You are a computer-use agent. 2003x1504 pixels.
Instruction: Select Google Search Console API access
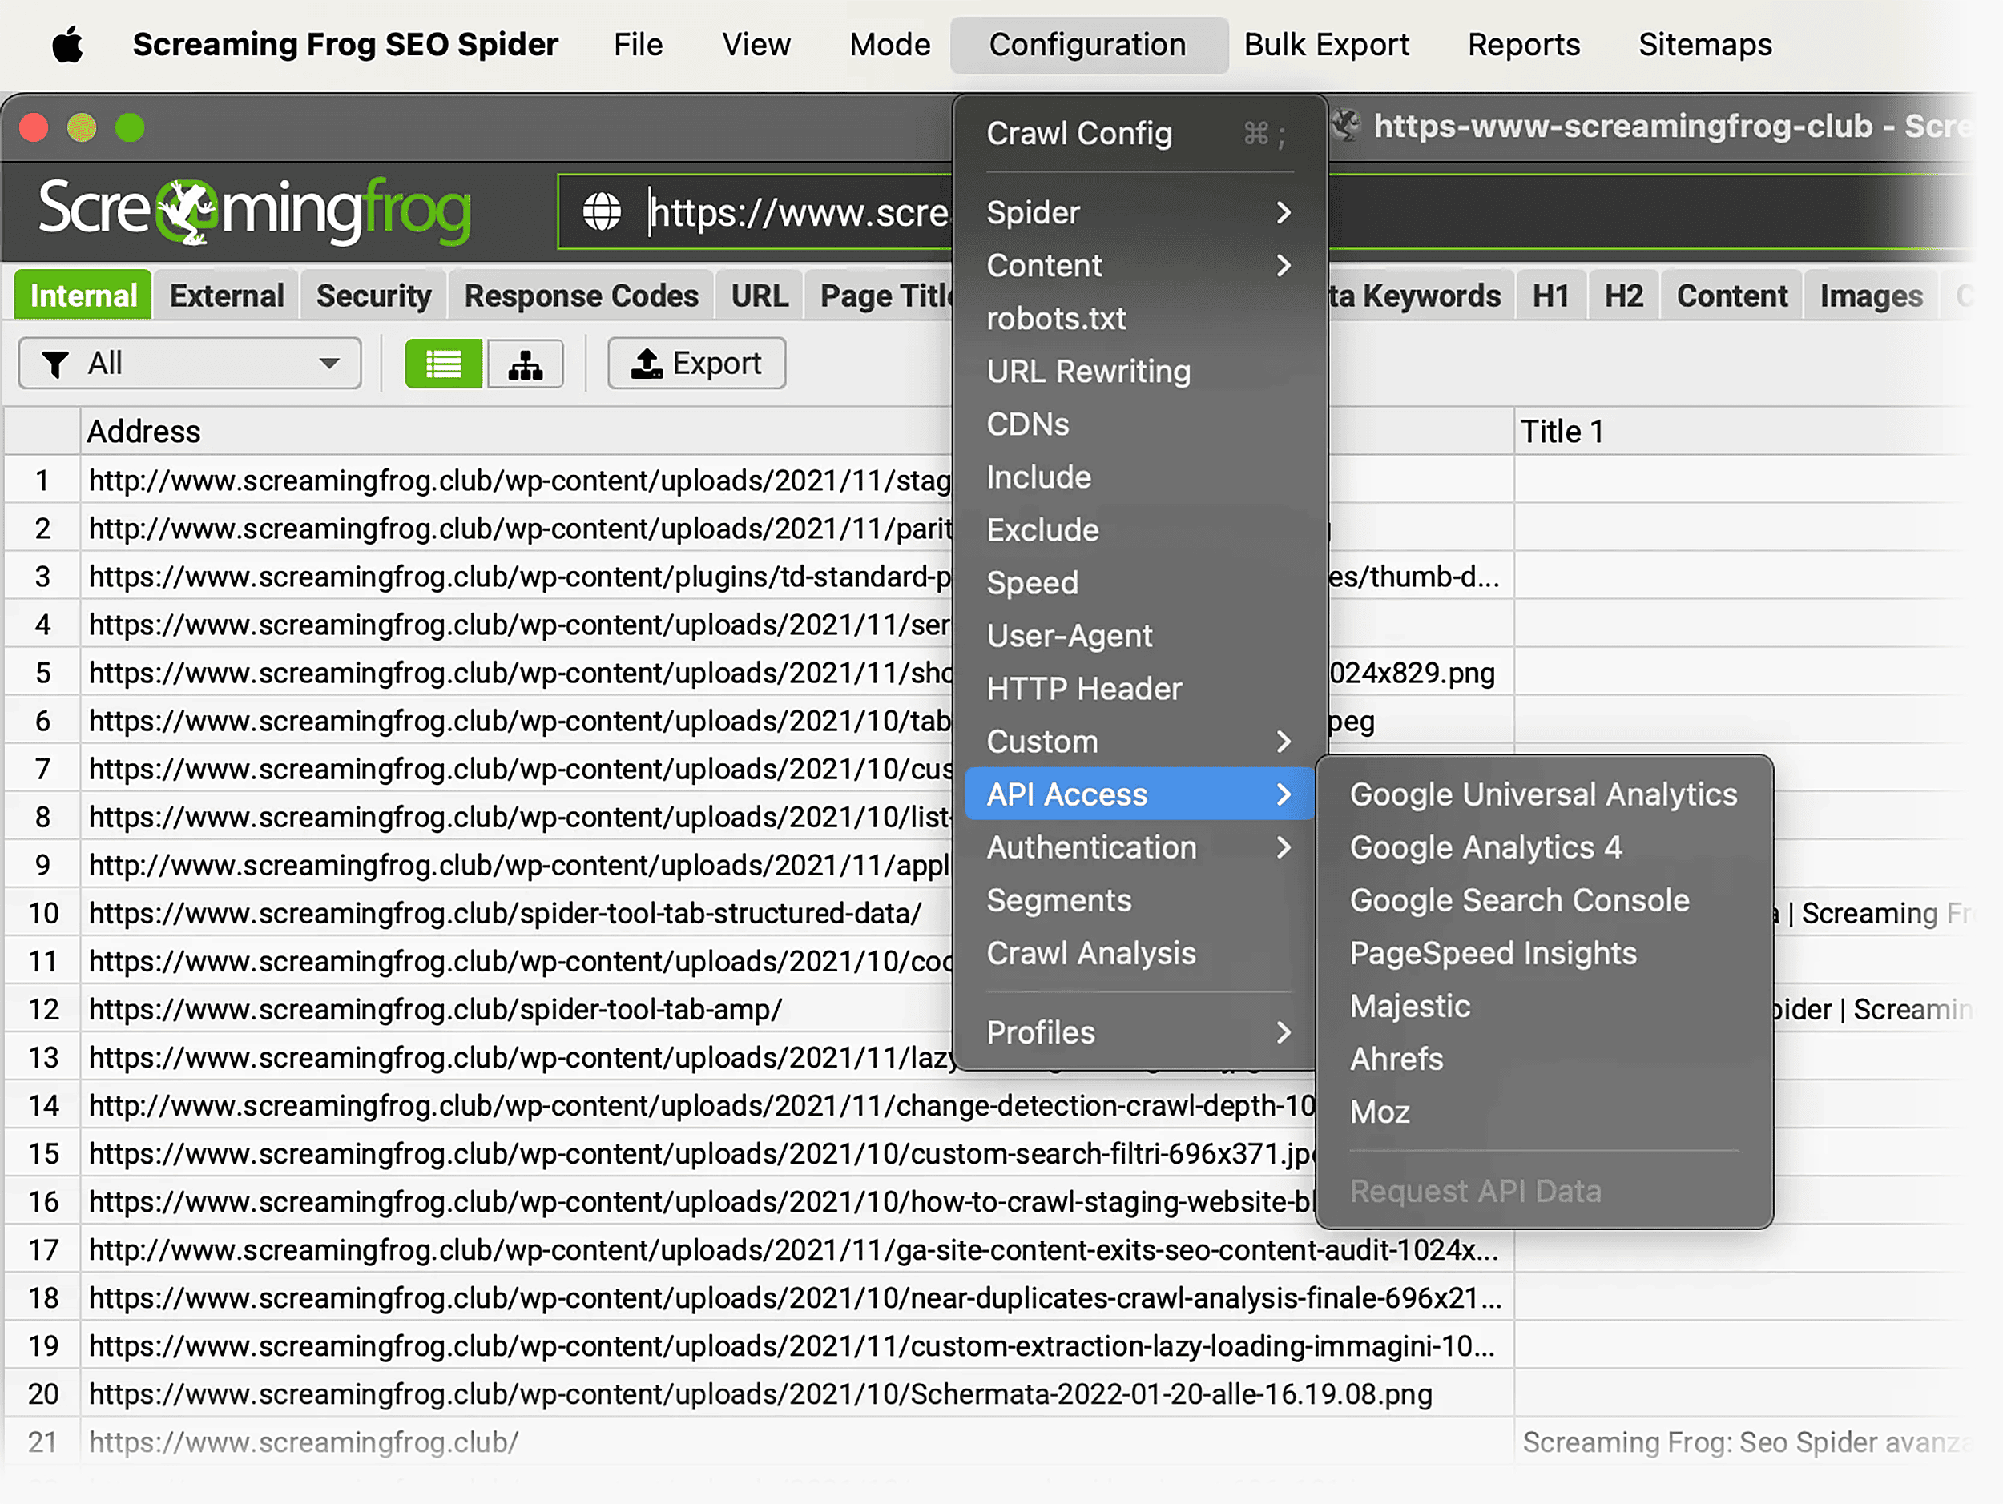coord(1518,899)
